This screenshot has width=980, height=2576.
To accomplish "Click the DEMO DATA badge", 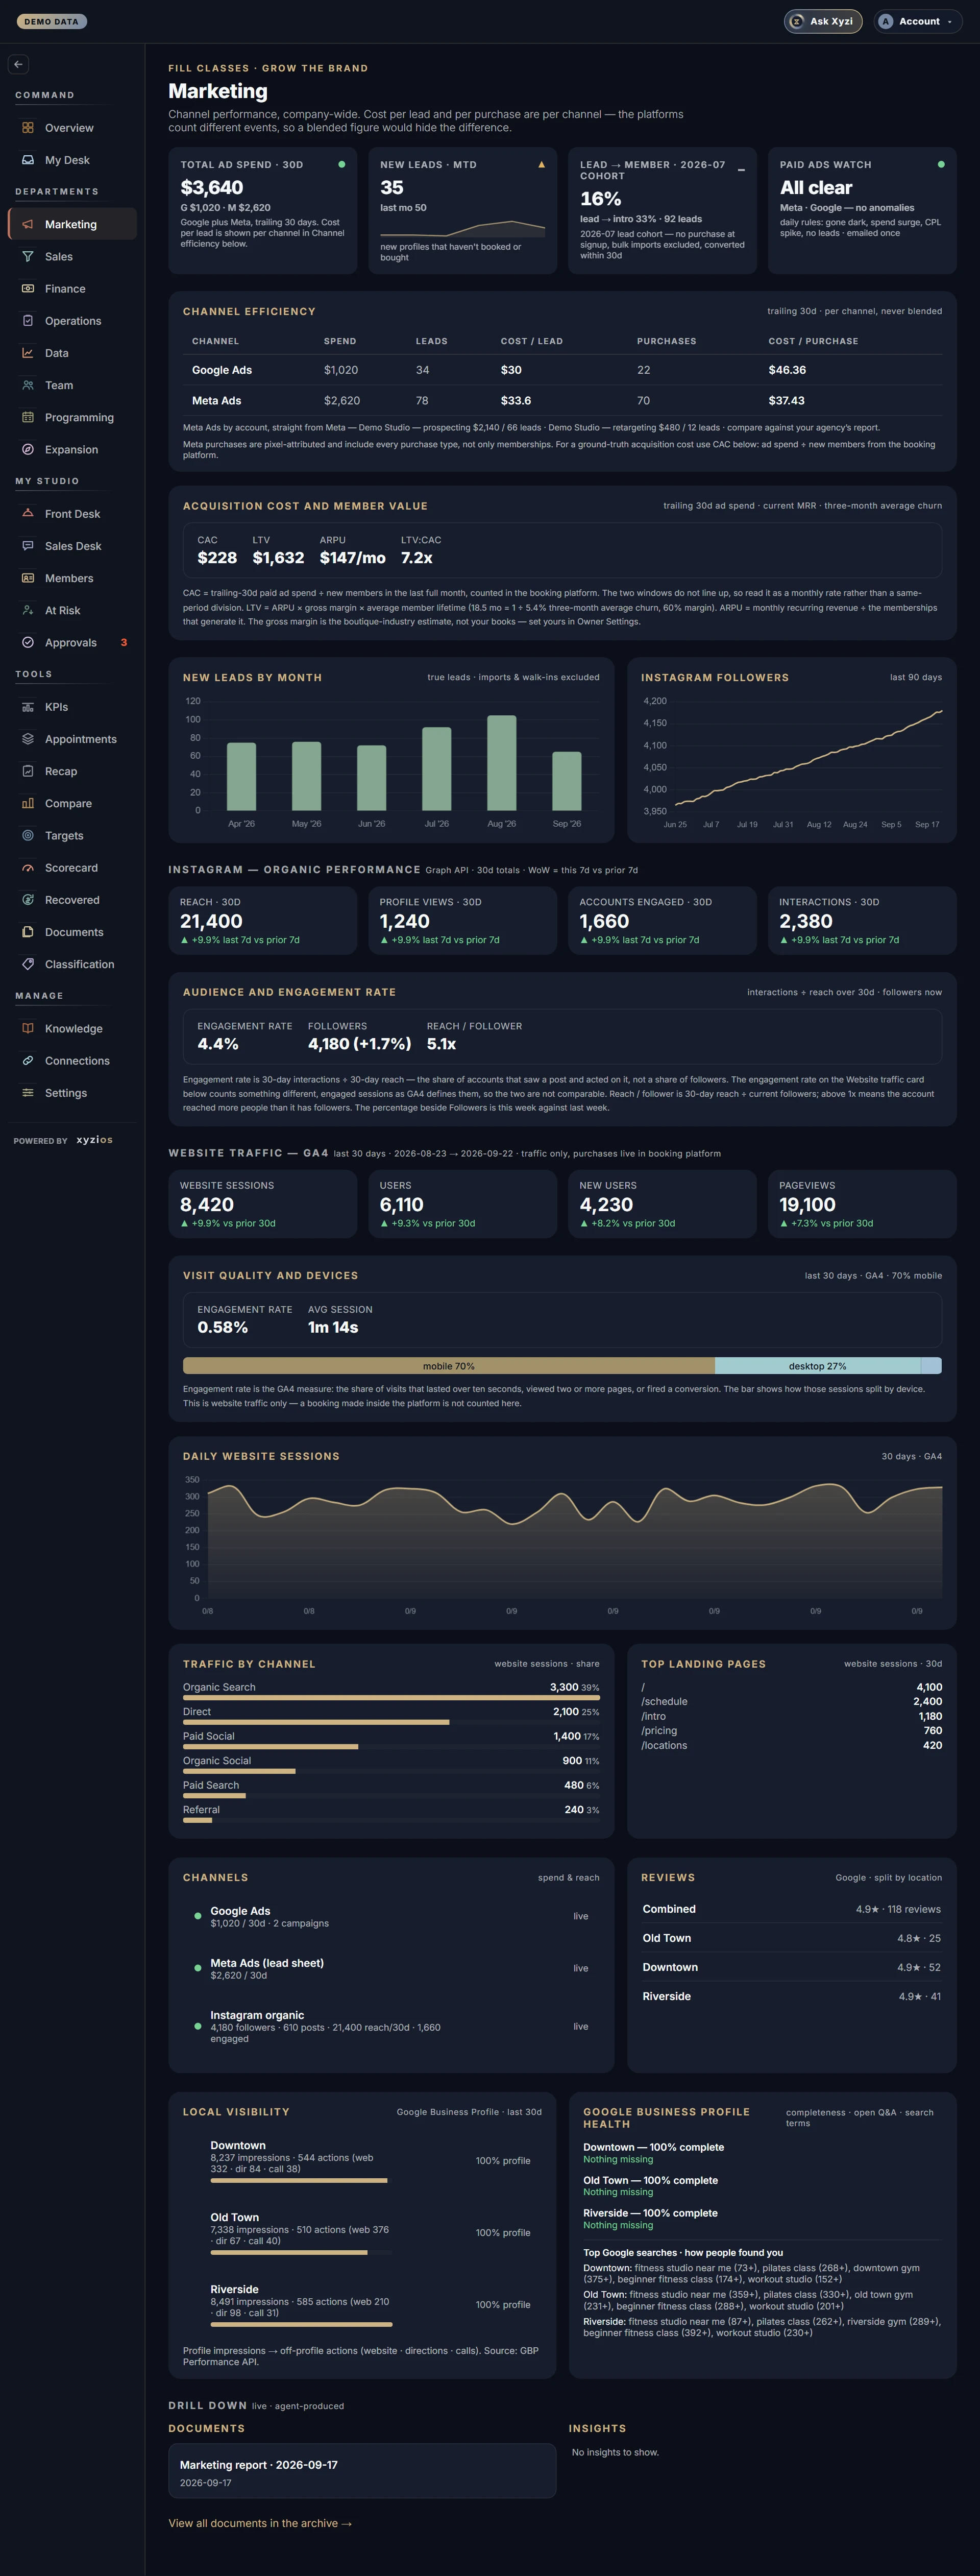I will pos(51,21).
